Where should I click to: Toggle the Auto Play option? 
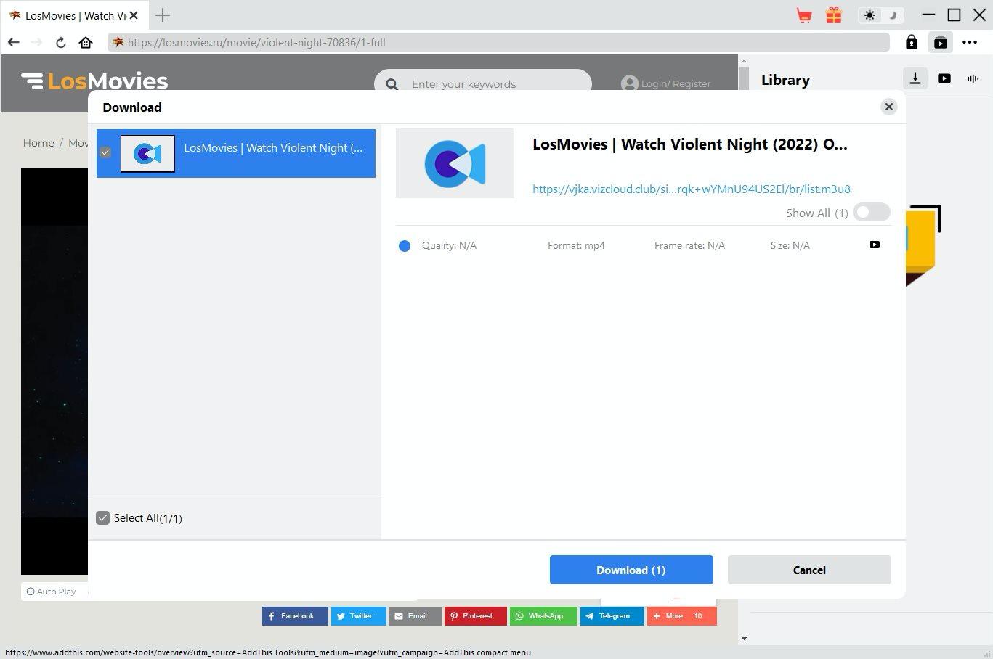51,592
